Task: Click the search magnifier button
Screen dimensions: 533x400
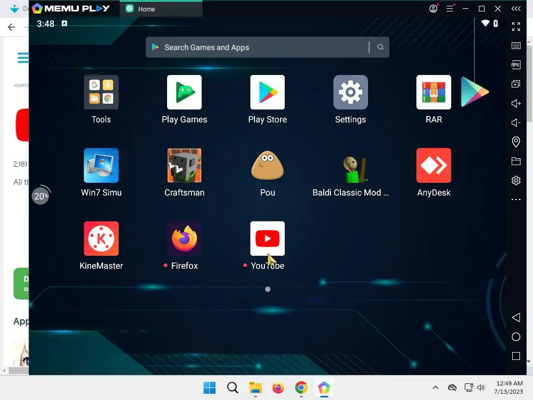Action: coord(380,47)
